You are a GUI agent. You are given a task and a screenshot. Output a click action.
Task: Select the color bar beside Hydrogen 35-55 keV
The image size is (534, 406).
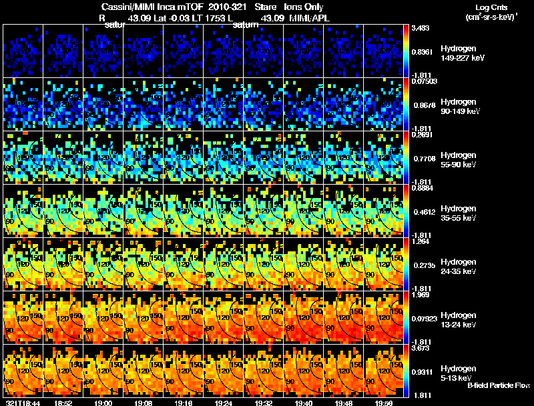coord(406,211)
